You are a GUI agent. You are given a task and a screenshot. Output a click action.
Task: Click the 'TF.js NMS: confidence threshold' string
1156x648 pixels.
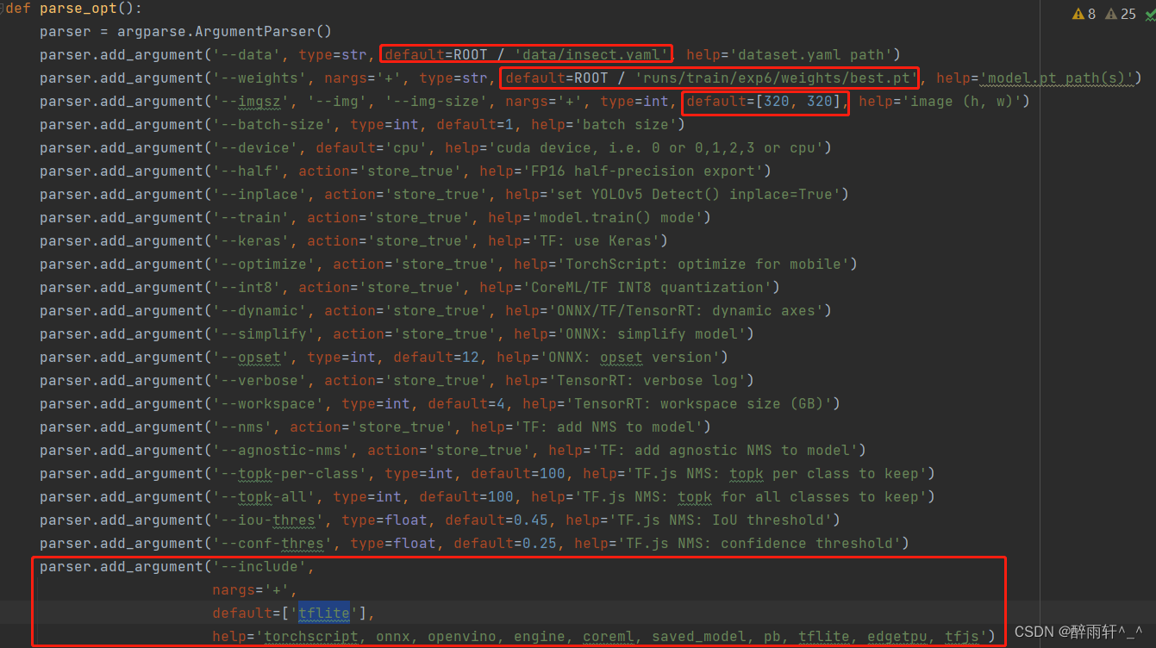click(x=759, y=544)
